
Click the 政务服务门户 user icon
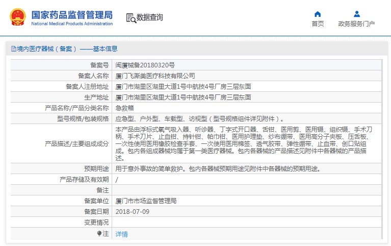[x=356, y=14]
